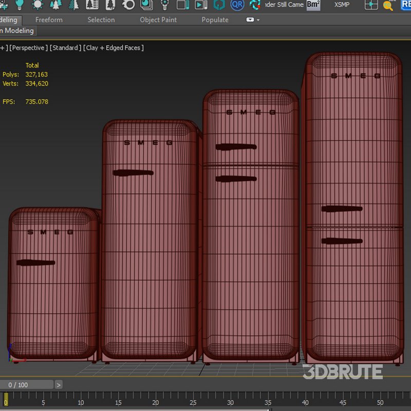Click the 0/100 frame number field

[27, 384]
